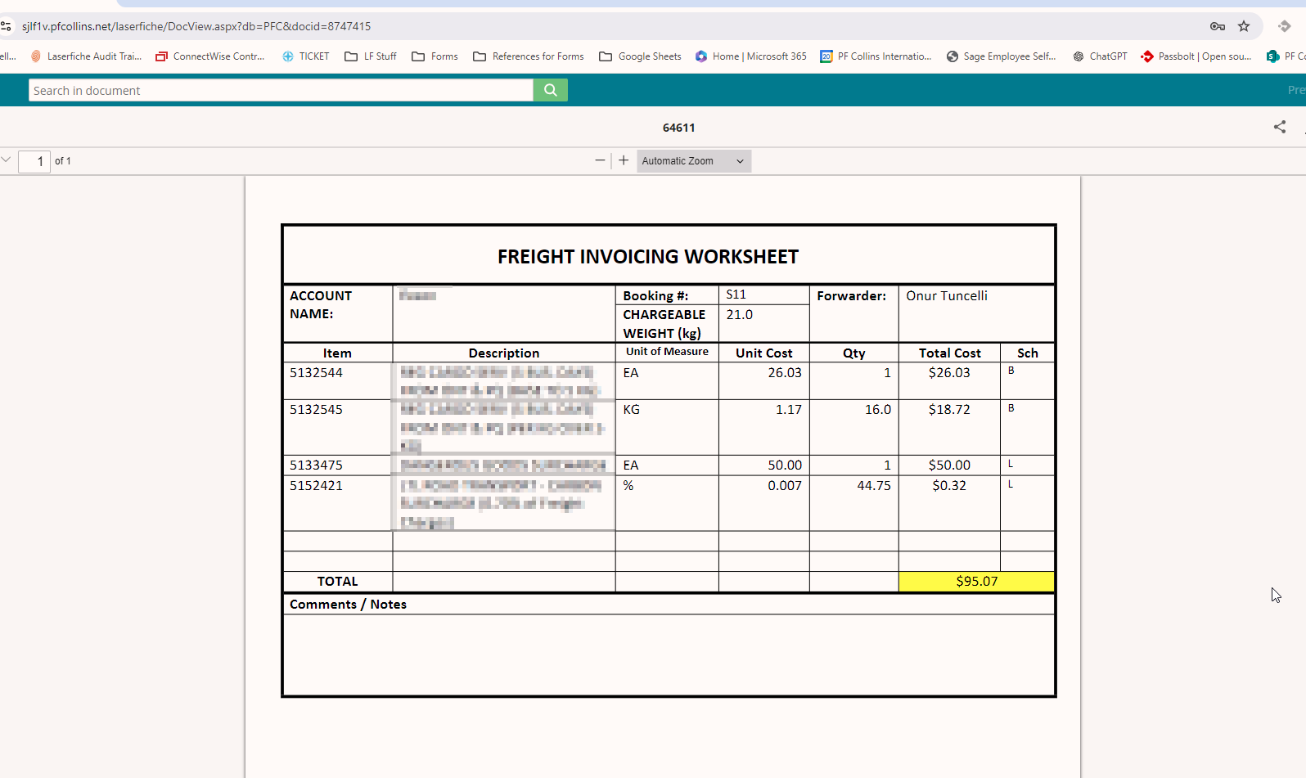Open the TICKET bookmark link
Viewport: 1306px width, 778px height.
click(305, 56)
